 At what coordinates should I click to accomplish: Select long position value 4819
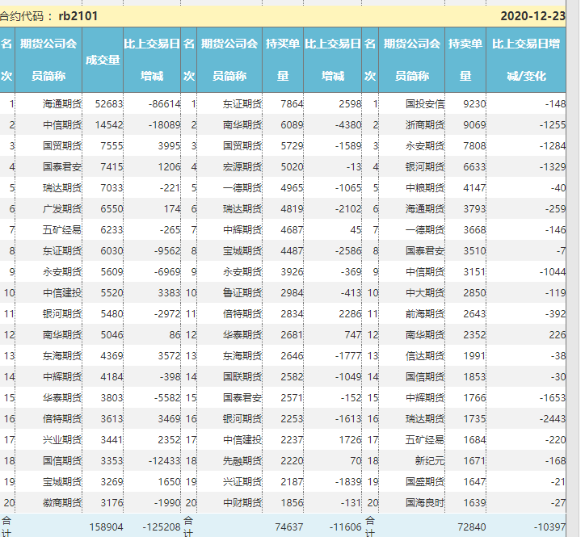(292, 208)
